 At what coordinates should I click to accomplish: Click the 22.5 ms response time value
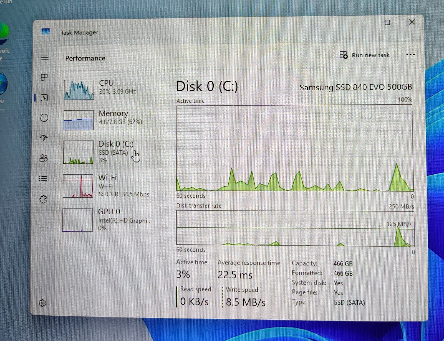coord(235,275)
